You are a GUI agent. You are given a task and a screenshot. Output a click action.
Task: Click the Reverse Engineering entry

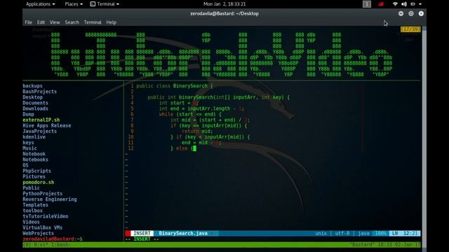click(50, 199)
